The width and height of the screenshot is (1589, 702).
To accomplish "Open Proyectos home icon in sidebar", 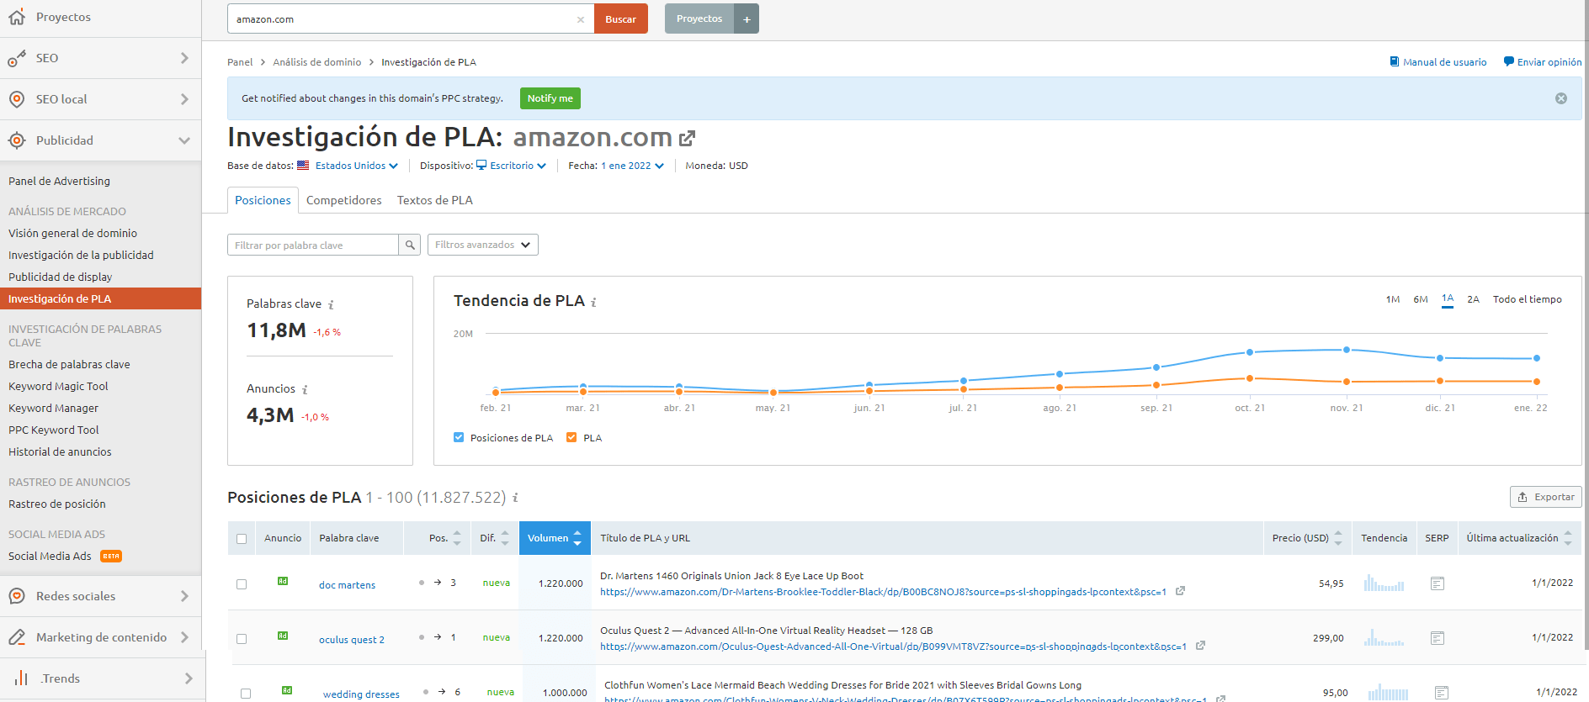I will (17, 17).
